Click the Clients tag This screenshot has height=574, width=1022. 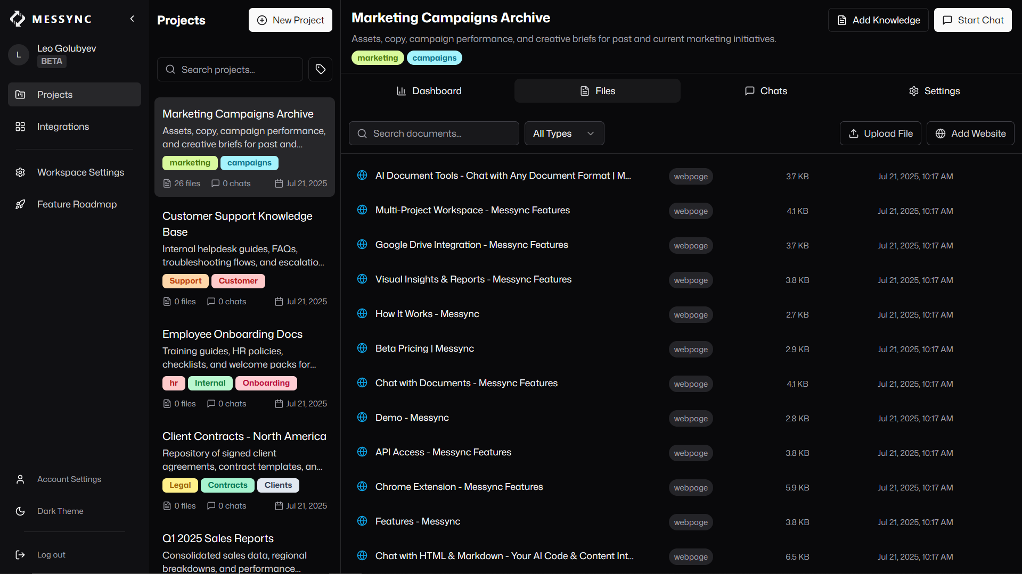(x=278, y=485)
